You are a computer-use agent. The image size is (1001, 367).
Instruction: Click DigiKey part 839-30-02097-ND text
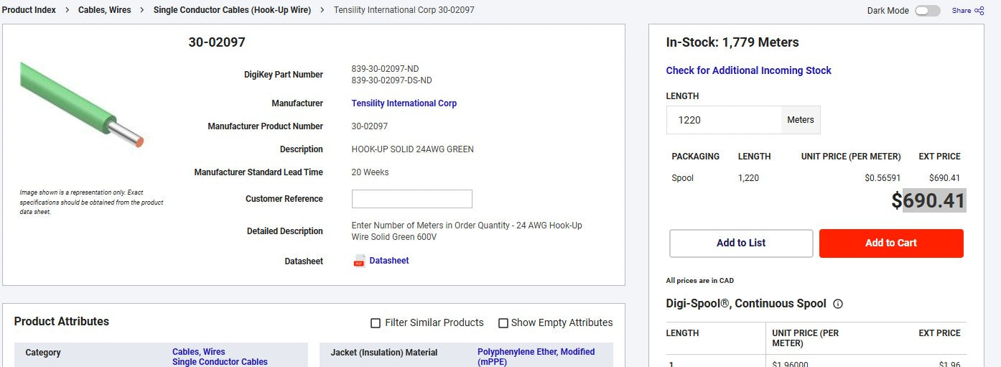pyautogui.click(x=385, y=69)
